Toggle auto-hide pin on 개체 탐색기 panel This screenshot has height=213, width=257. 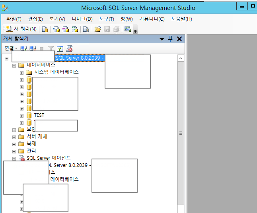coord(170,39)
